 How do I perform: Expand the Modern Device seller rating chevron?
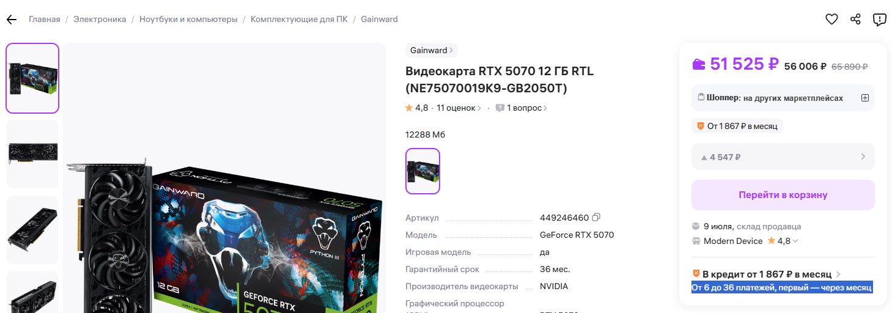pos(795,241)
